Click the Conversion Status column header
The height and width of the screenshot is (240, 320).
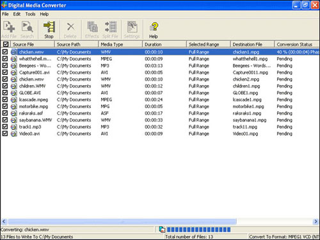coord(297,44)
